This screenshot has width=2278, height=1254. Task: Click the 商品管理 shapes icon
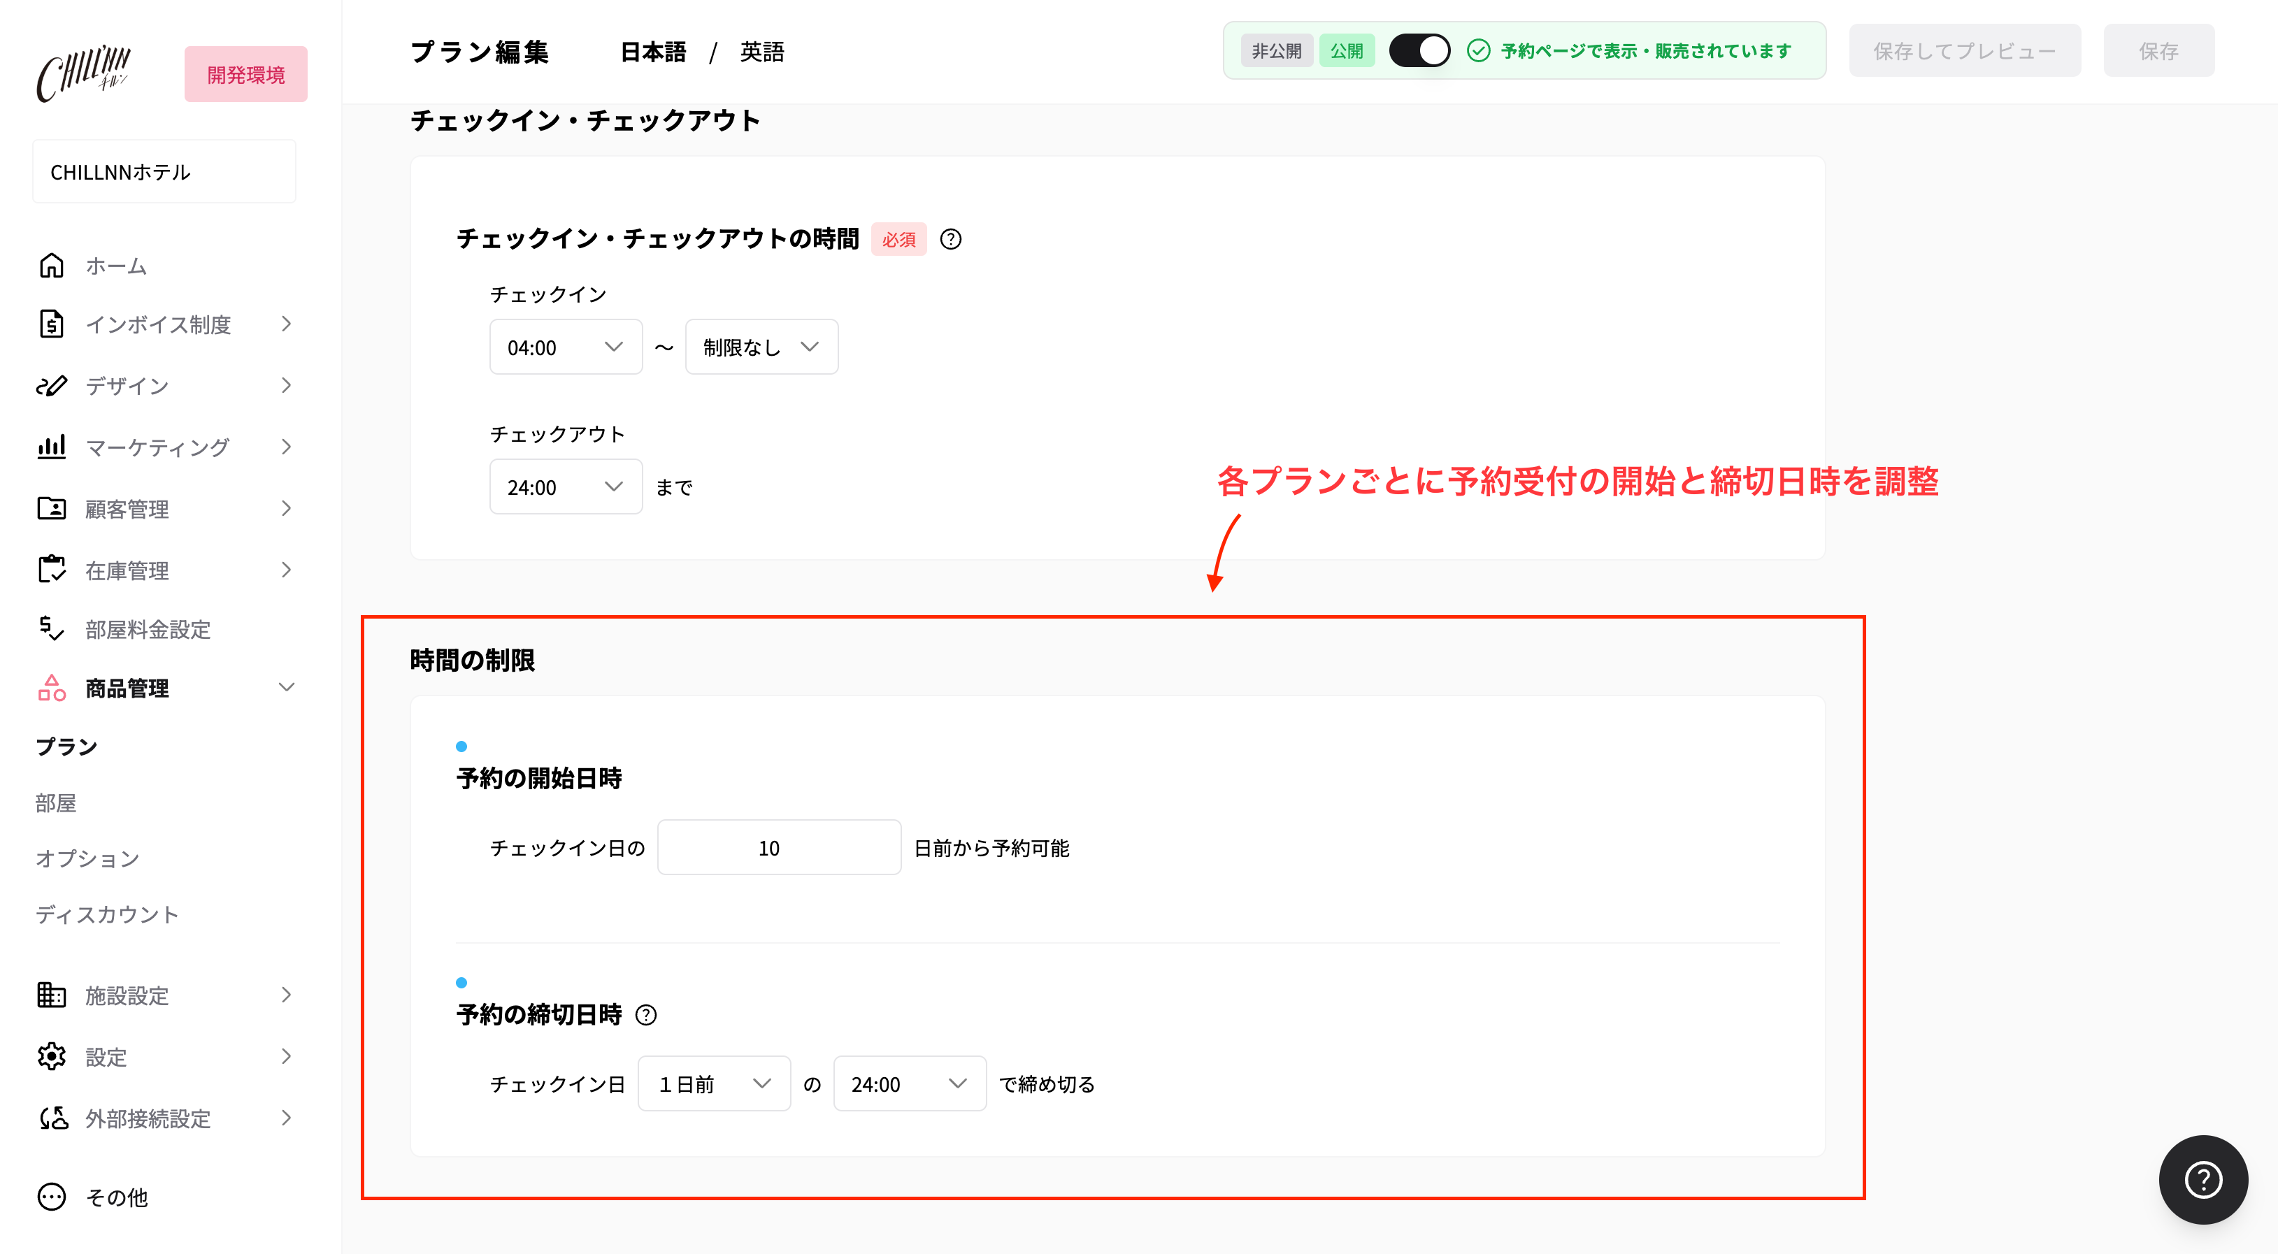51,688
